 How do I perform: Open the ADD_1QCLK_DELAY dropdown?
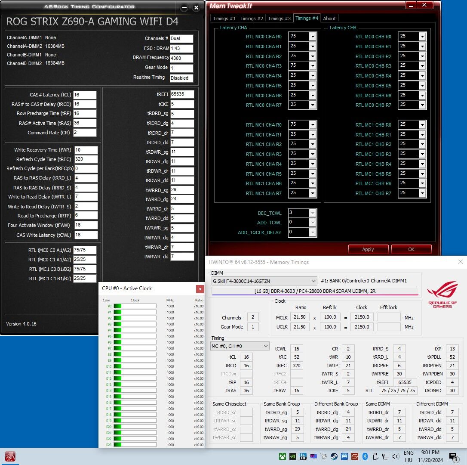313,232
